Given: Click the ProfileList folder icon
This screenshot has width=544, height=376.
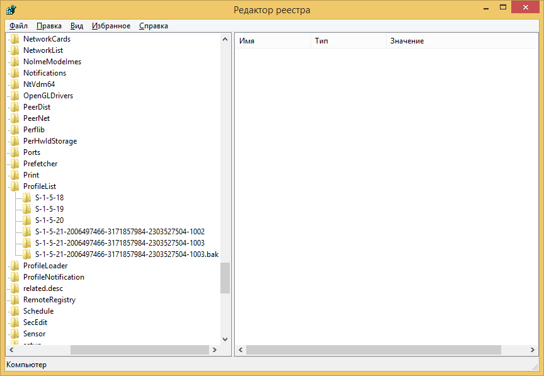Looking at the screenshot, I should point(15,186).
